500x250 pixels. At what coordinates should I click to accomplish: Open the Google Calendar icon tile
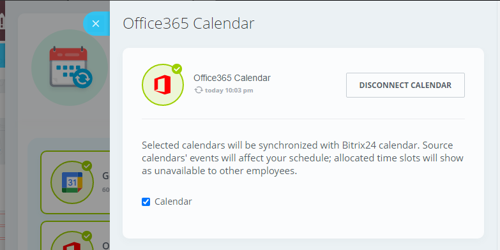pyautogui.click(x=72, y=182)
